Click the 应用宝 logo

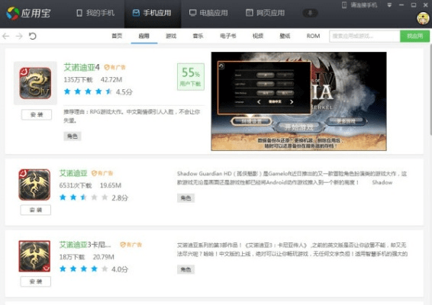coord(28,13)
